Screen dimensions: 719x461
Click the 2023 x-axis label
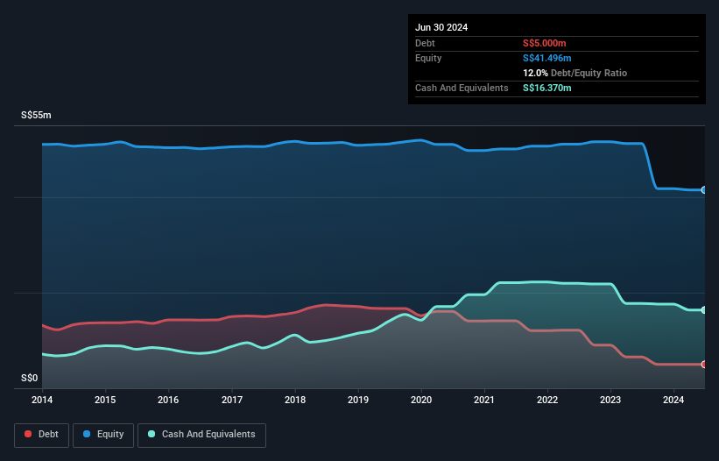(x=610, y=400)
